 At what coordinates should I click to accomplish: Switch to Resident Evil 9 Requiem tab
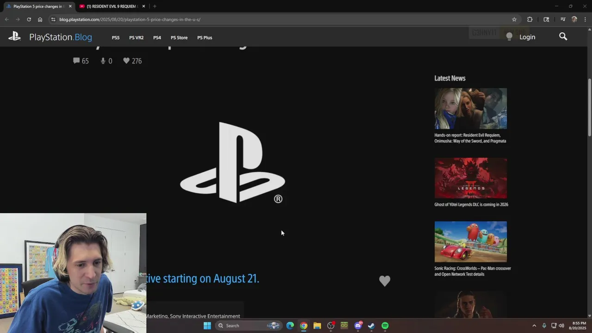pos(112,6)
